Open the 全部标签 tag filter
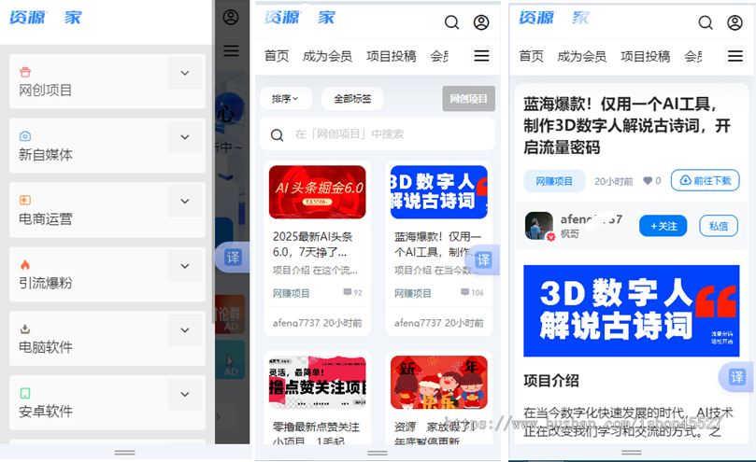Viewport: 756px width, 462px height. [x=352, y=99]
